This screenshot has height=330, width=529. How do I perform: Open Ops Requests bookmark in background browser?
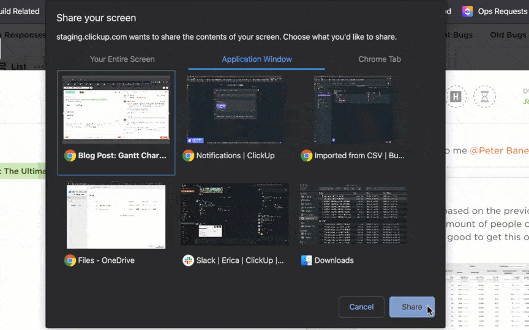(502, 12)
